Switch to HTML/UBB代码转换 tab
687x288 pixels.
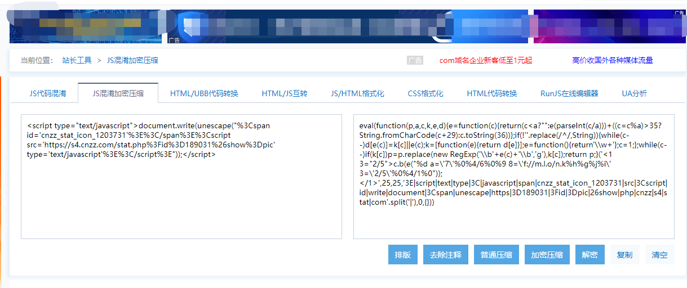click(204, 93)
